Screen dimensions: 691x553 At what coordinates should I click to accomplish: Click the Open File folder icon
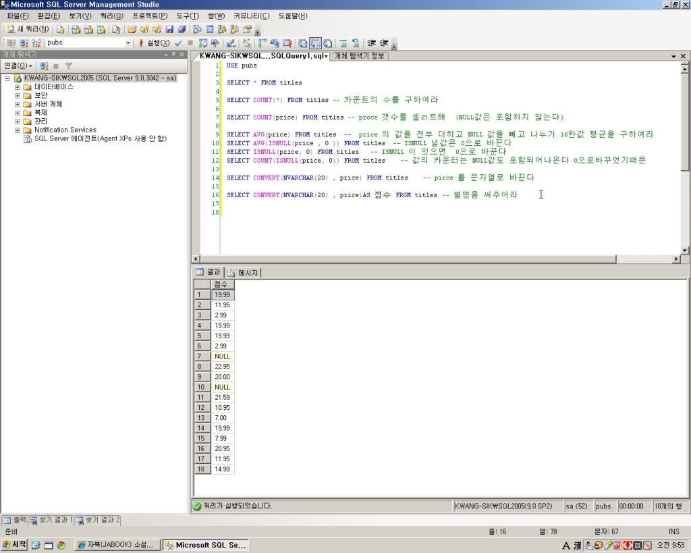pyautogui.click(x=132, y=30)
